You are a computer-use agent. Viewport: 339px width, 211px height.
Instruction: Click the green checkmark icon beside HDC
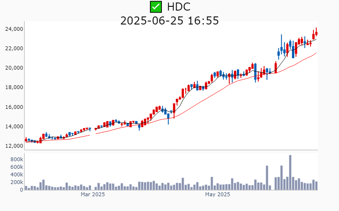(156, 7)
